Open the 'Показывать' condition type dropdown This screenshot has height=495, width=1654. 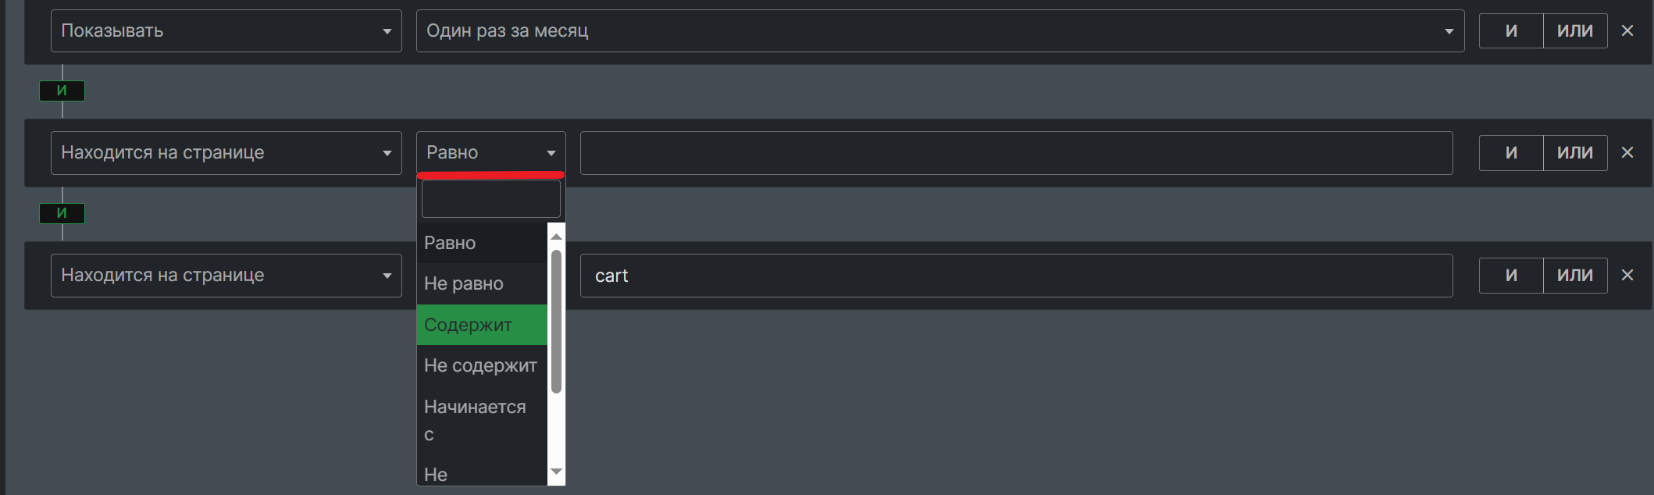(226, 31)
